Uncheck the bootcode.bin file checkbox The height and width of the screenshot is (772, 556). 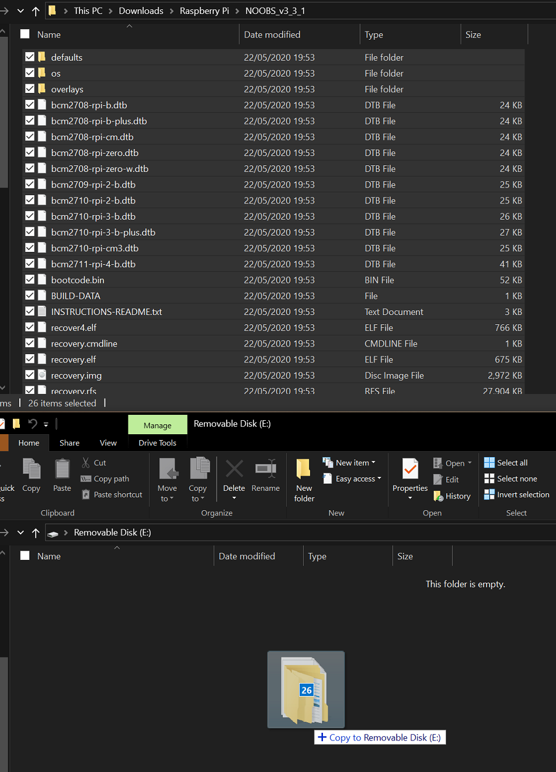point(30,280)
